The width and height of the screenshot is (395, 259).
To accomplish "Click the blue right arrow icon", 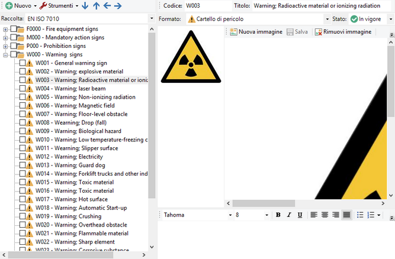I will (118, 6).
